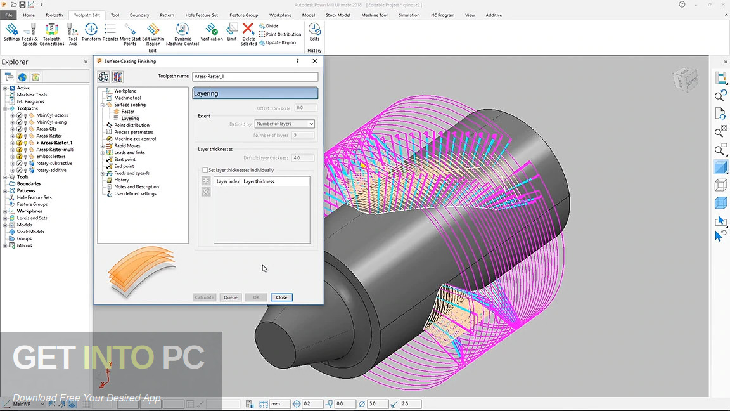Open the Explorer recycle bin icon
Screen dimensions: 730x411
[x=35, y=77]
